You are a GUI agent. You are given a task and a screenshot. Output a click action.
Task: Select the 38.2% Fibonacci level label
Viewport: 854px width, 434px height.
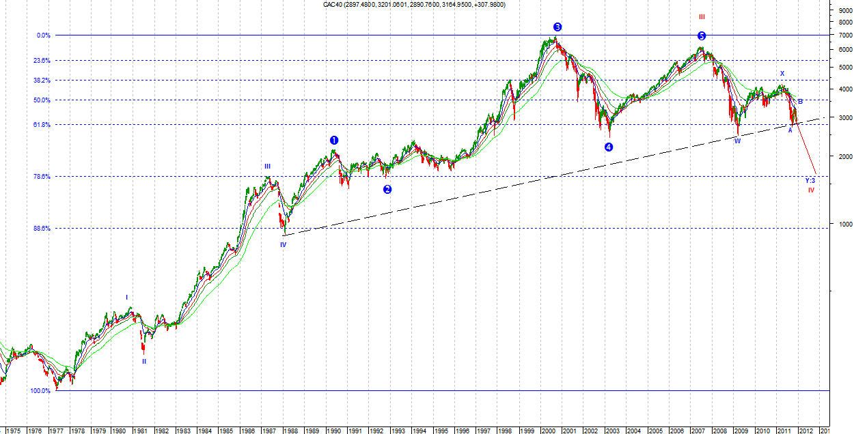tap(42, 81)
